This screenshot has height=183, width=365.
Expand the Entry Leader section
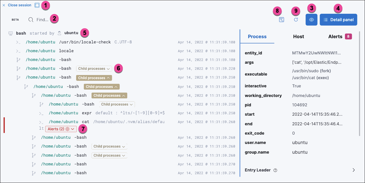pos(354,170)
